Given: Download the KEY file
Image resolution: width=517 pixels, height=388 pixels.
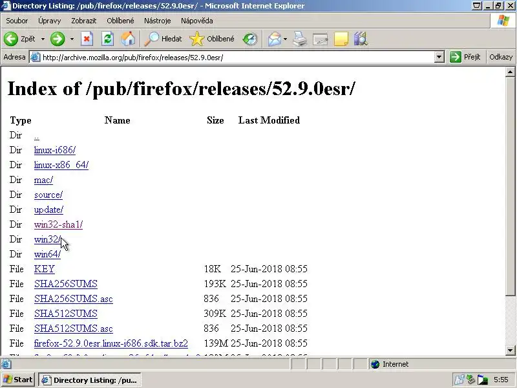Looking at the screenshot, I should tap(44, 269).
